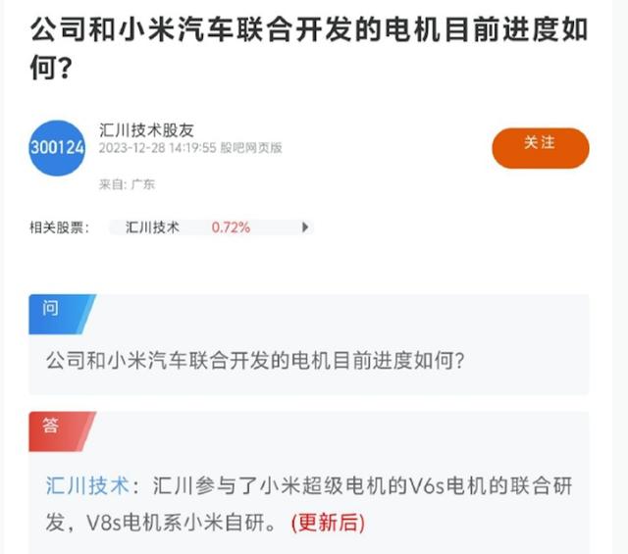Screen dimensions: 628x554
Task: Expand related stocks with the arrow
Action: (305, 227)
